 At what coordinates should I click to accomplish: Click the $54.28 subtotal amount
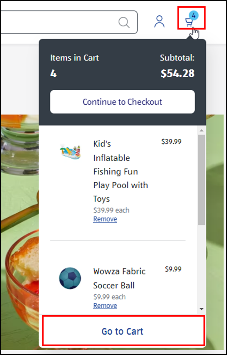click(178, 74)
